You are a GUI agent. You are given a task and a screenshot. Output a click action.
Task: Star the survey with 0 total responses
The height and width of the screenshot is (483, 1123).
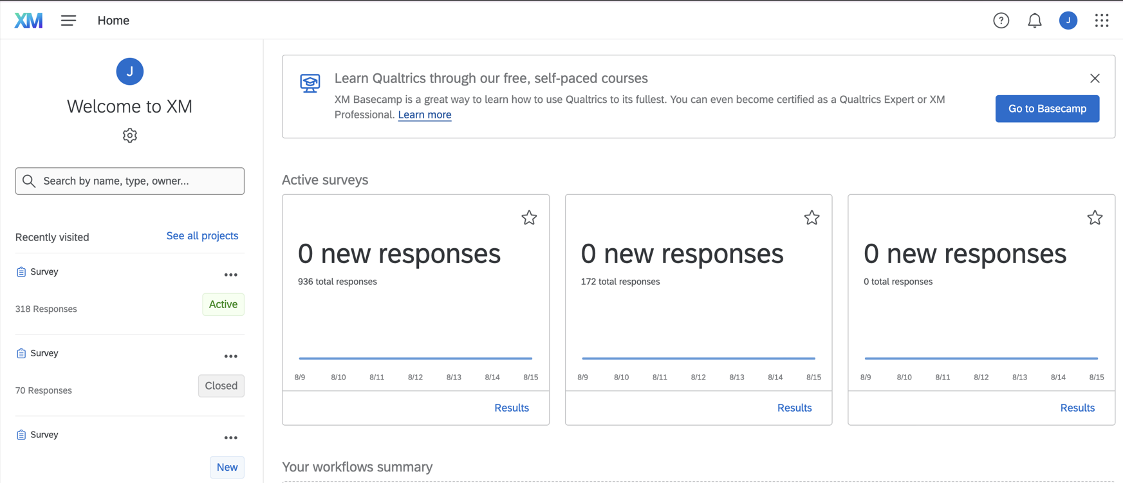click(x=1095, y=218)
